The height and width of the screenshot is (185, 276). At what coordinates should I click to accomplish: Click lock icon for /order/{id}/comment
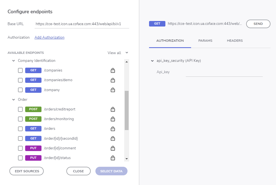coord(113,148)
